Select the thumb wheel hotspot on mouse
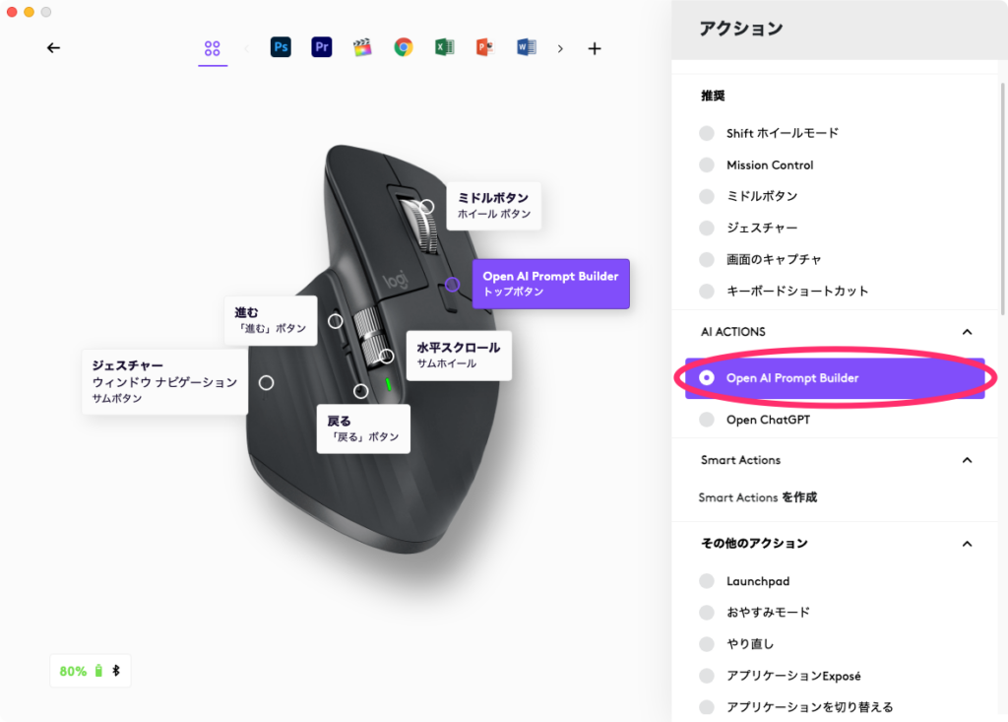 [x=386, y=356]
